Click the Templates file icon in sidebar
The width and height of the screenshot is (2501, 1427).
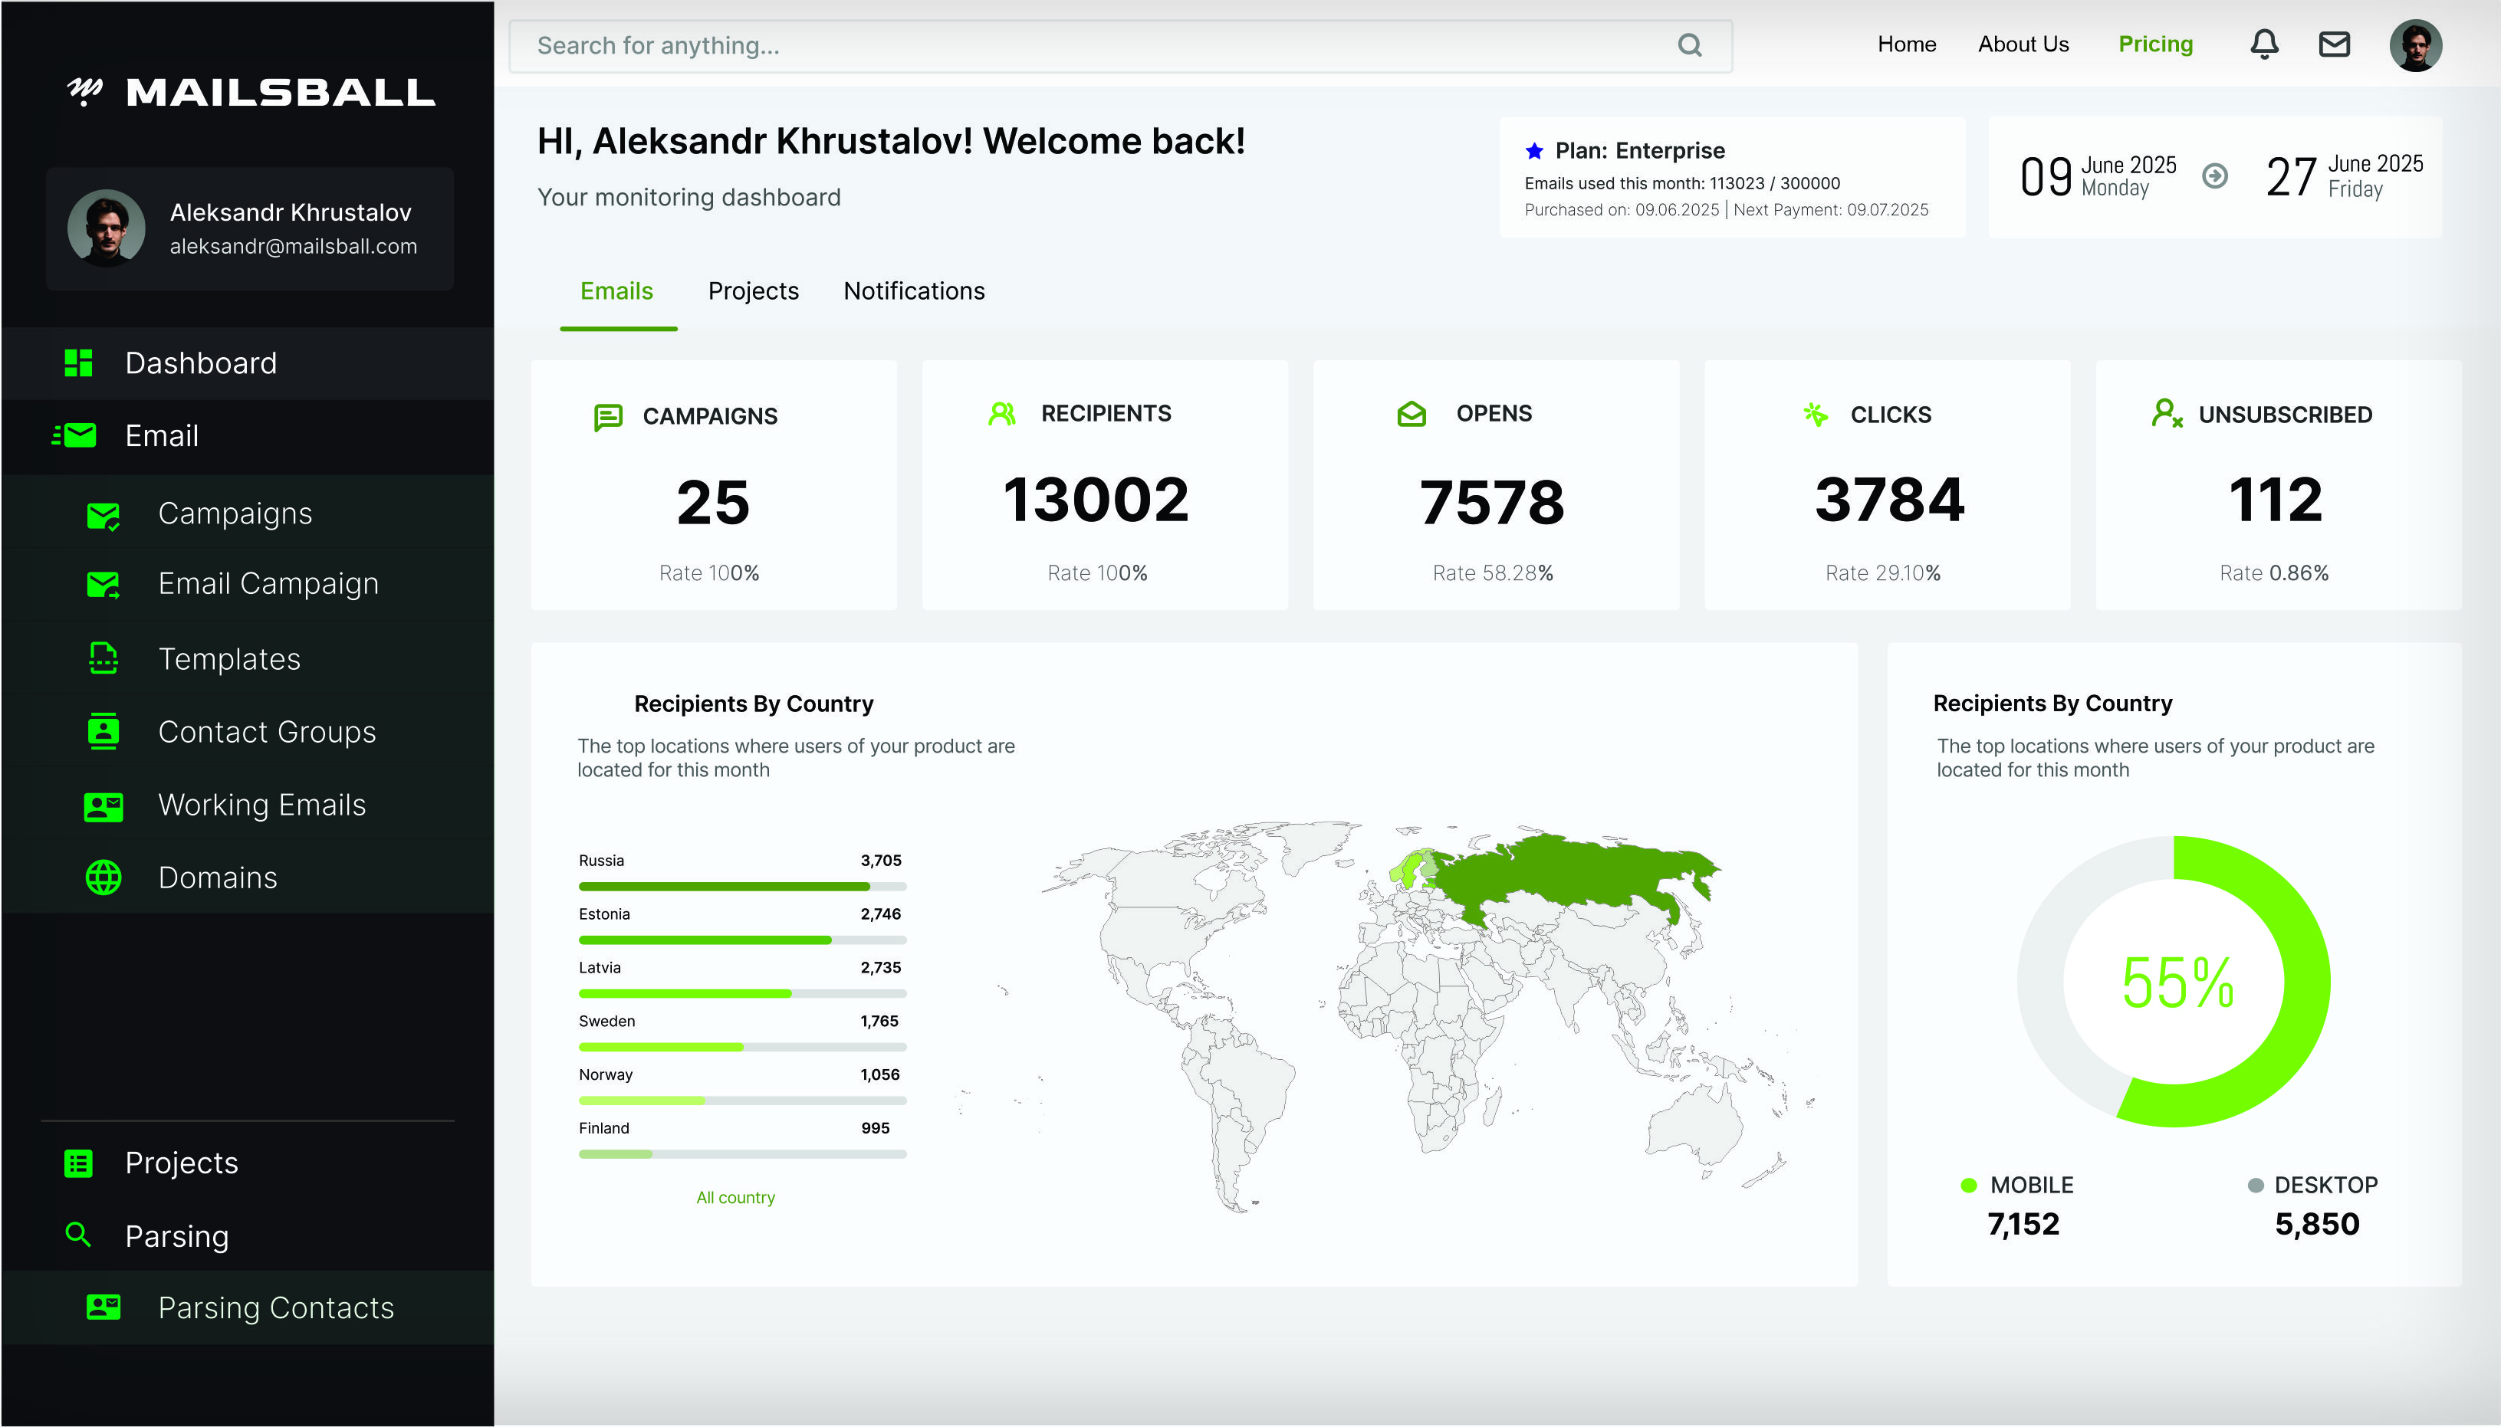pyautogui.click(x=103, y=658)
